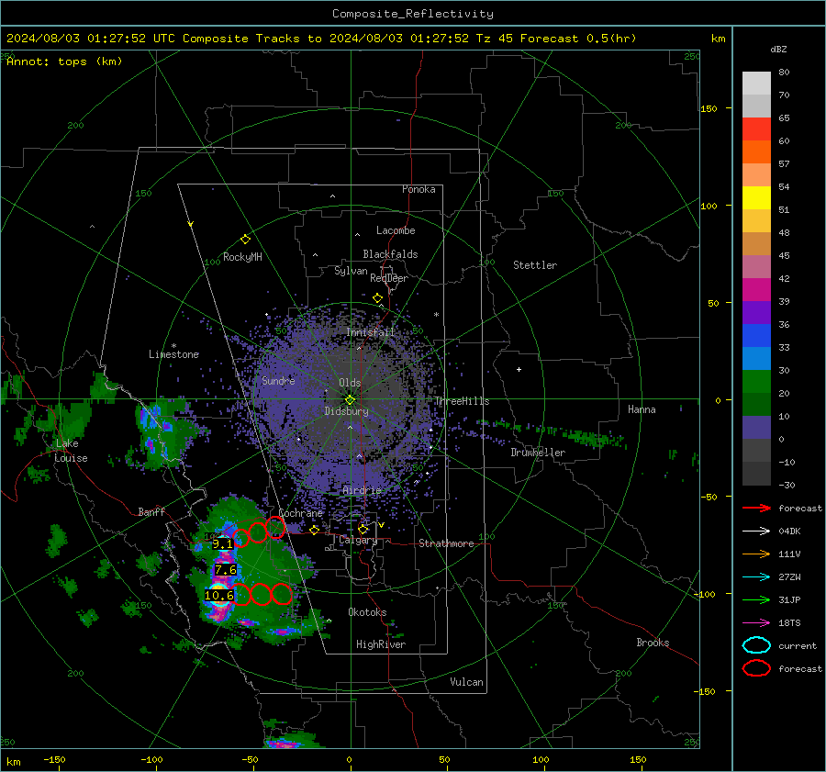The width and height of the screenshot is (826, 772).
Task: Click the Didsbury town label
Action: pyautogui.click(x=346, y=411)
